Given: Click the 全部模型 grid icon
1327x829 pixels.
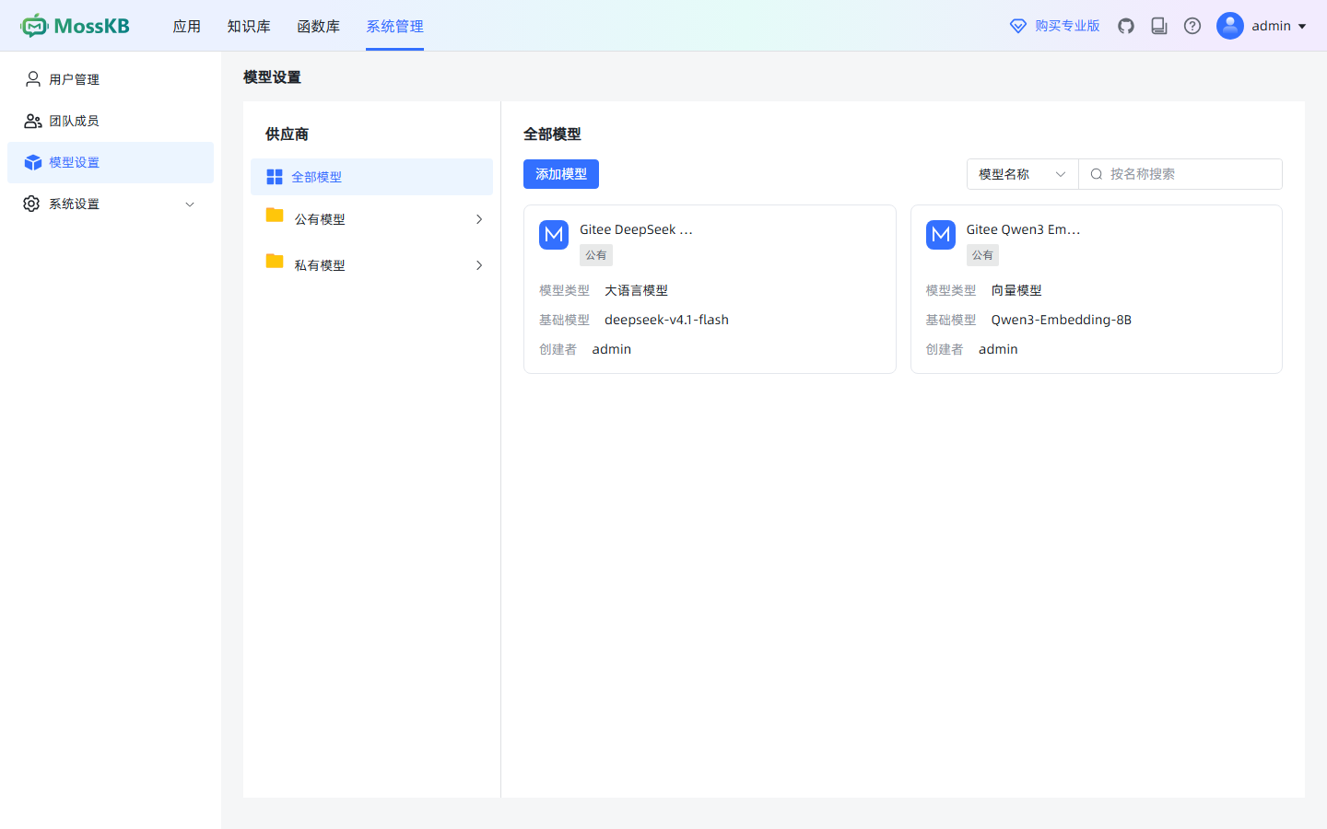Looking at the screenshot, I should point(275,177).
